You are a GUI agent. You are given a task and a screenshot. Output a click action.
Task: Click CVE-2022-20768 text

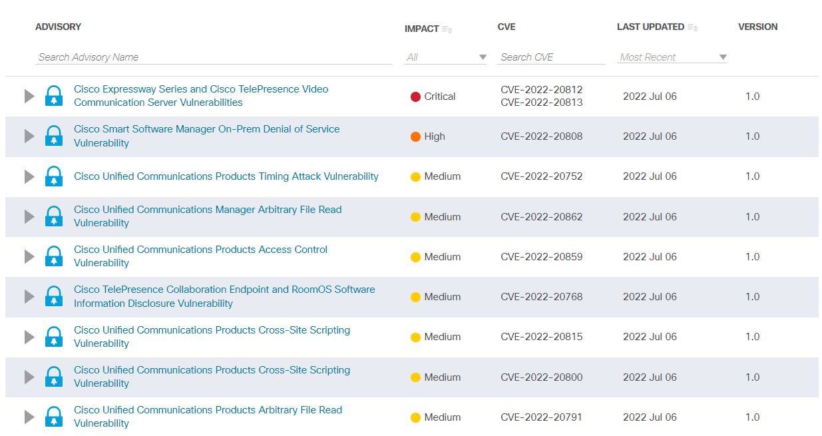pyautogui.click(x=541, y=297)
